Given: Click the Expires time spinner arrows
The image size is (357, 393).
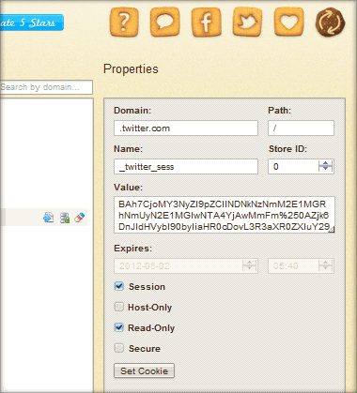Looking at the screenshot, I should click(x=325, y=265).
